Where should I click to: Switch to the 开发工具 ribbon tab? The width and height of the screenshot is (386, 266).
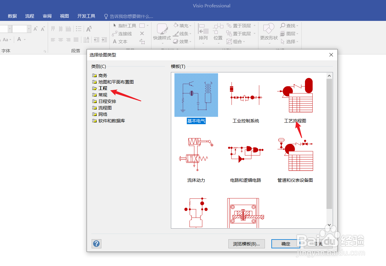[x=86, y=16]
